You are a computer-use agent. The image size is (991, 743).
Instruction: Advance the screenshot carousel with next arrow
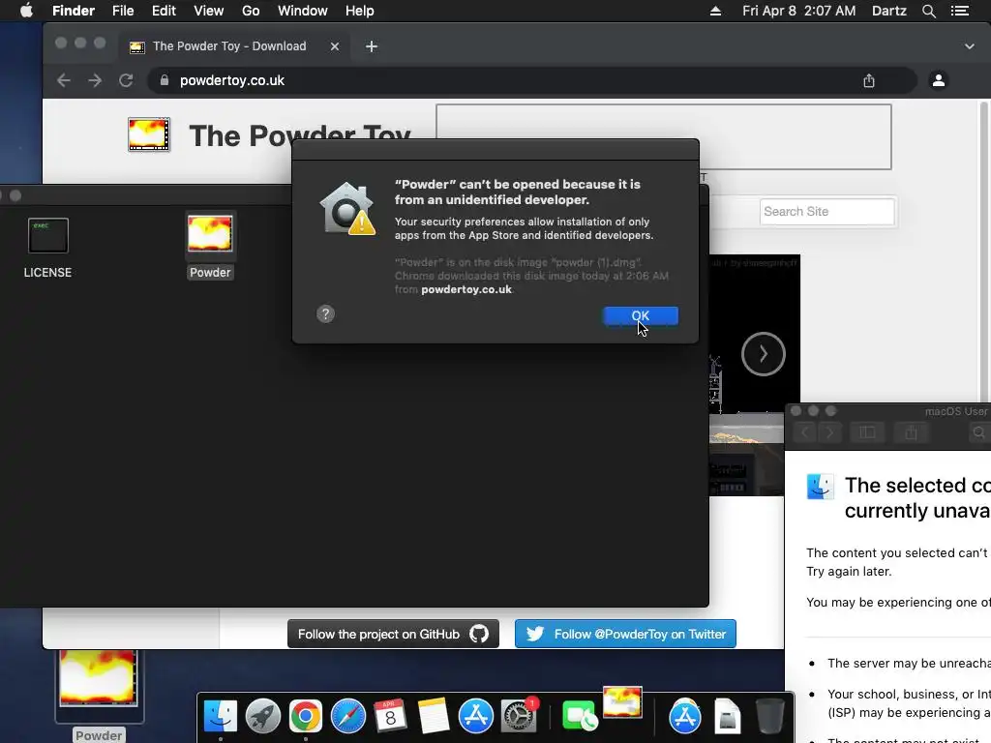point(763,354)
